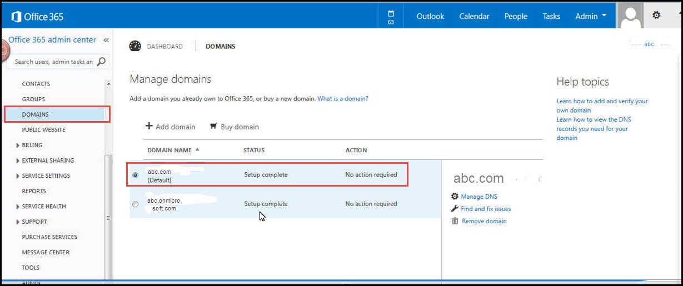Open Tools in the sidebar
Viewport: 683px width, 286px height.
pyautogui.click(x=31, y=268)
